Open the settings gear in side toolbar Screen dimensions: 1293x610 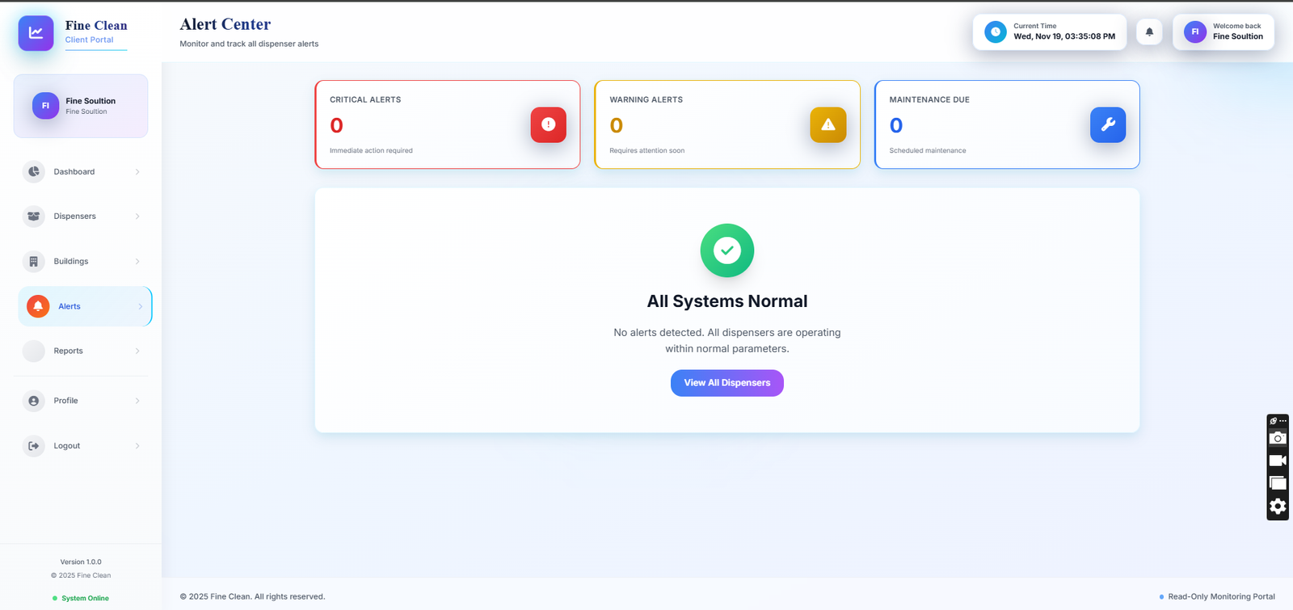pos(1277,507)
